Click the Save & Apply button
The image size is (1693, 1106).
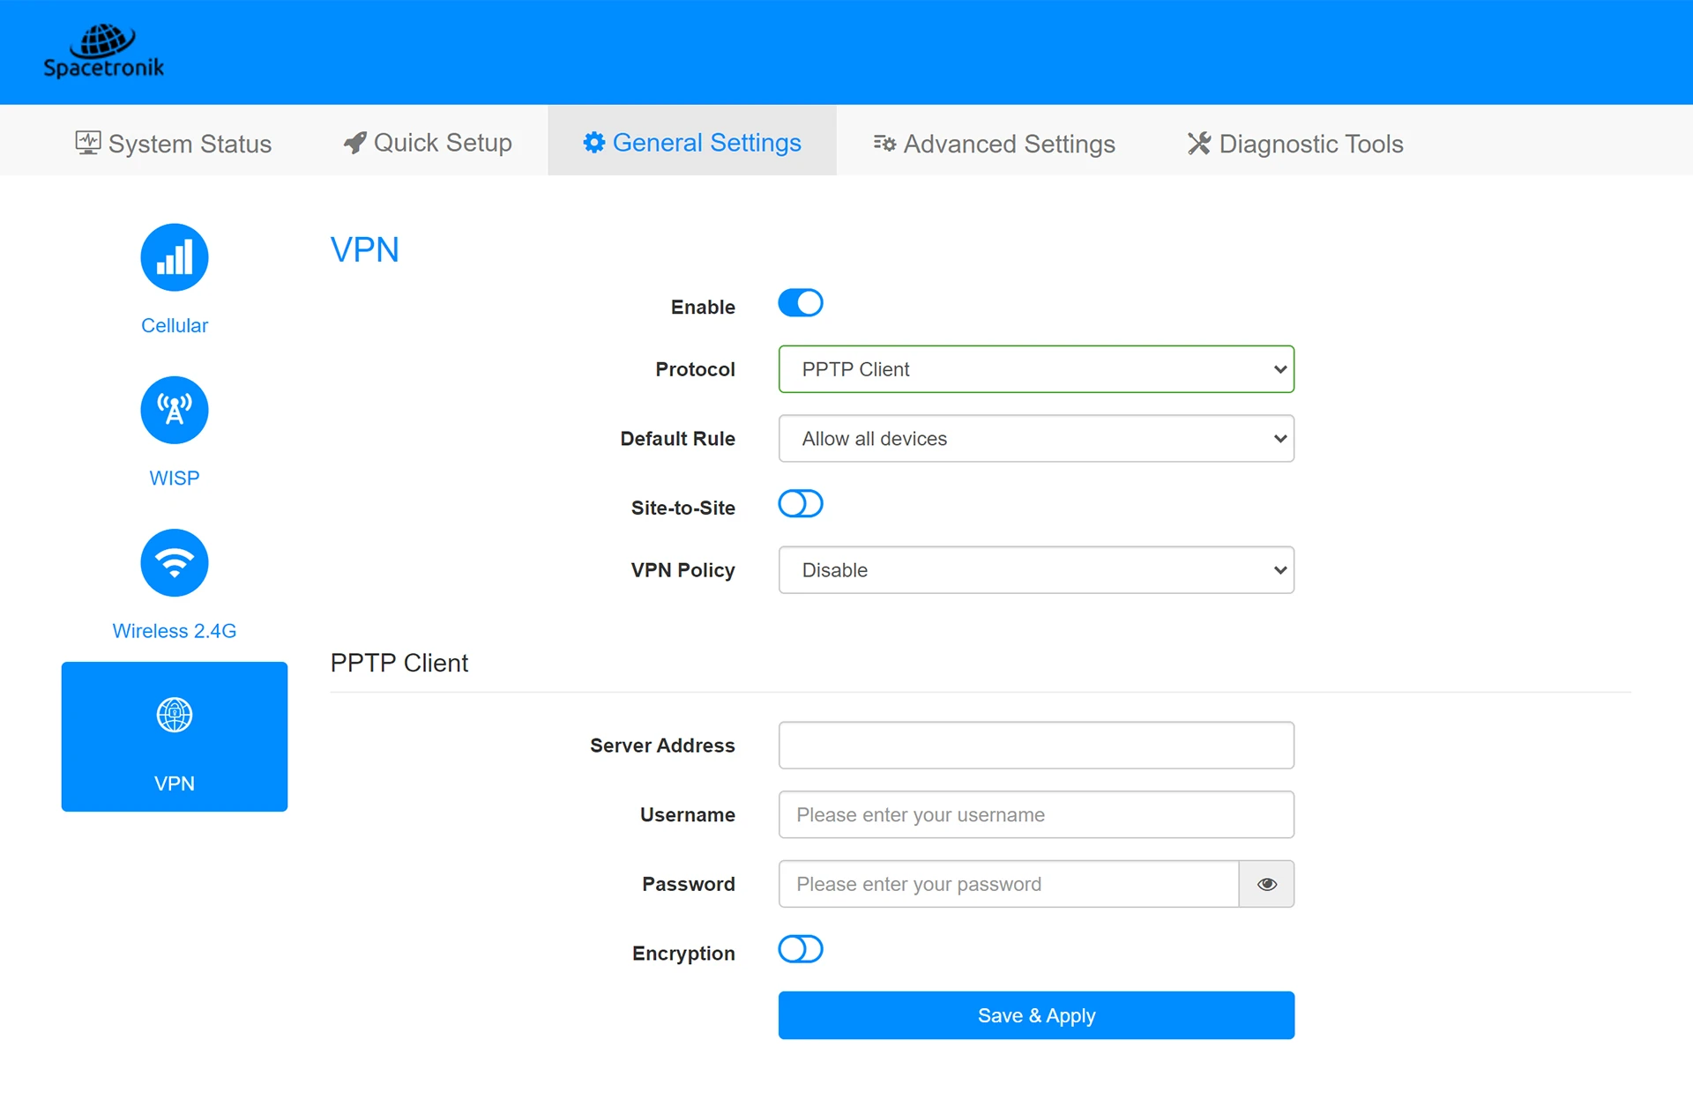coord(1036,1015)
